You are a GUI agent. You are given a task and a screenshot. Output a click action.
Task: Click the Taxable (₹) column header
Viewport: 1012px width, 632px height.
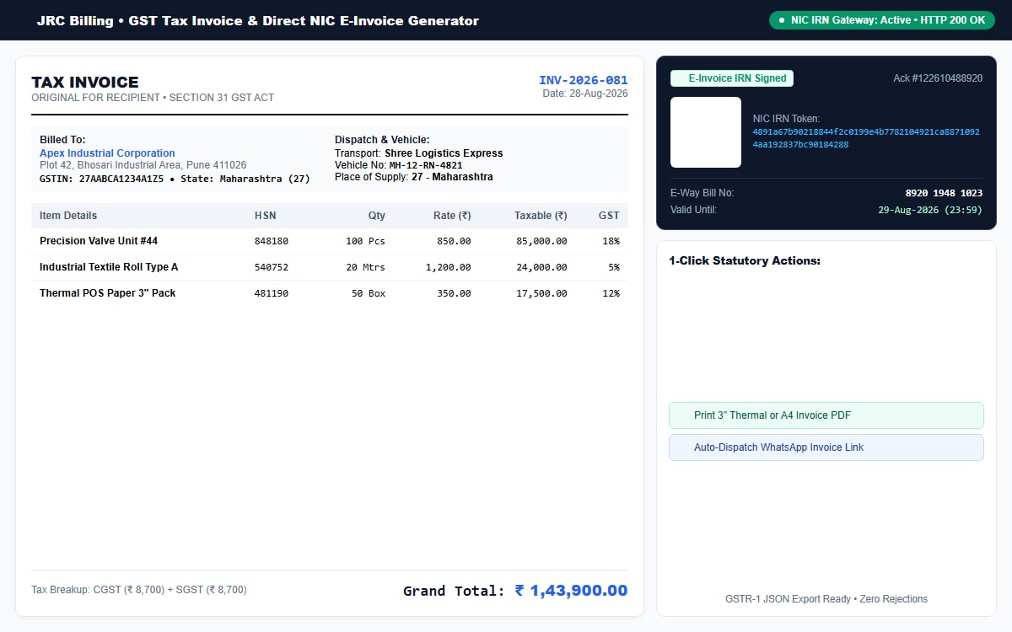click(541, 216)
